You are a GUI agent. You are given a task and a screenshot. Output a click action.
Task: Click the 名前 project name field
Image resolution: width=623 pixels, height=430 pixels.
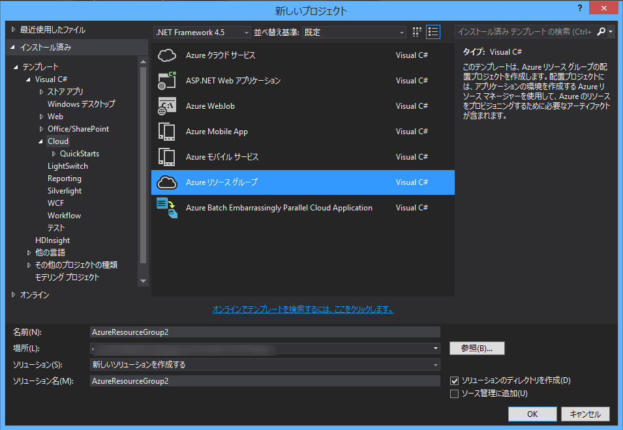click(x=265, y=332)
